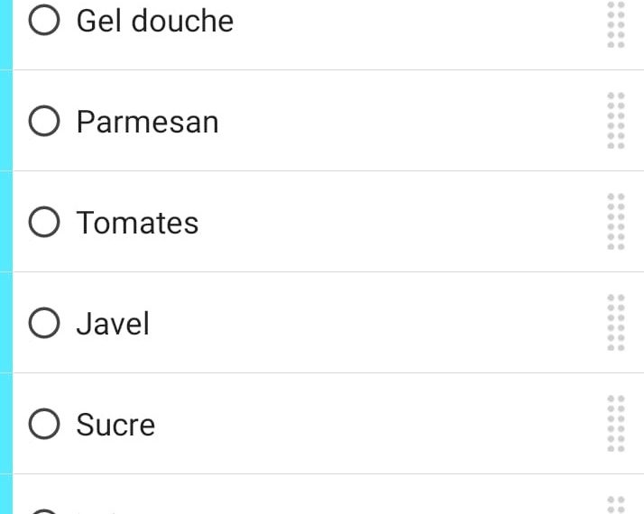
Task: Select the Sucre list entry text
Action: 115,425
